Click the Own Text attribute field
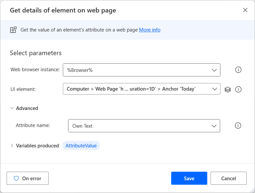Image resolution: width=255 pixels, height=193 pixels. 144,126
